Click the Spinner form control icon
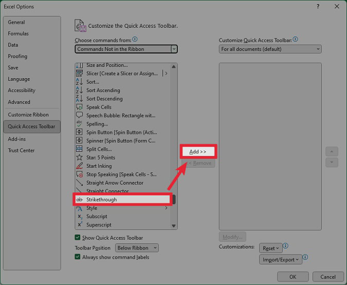The image size is (347, 285). click(79, 140)
